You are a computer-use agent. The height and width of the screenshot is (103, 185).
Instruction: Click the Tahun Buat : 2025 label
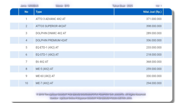click(x=122, y=6)
